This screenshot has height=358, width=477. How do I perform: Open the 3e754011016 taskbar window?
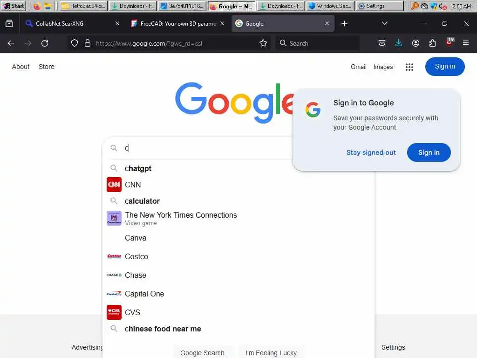click(x=182, y=6)
